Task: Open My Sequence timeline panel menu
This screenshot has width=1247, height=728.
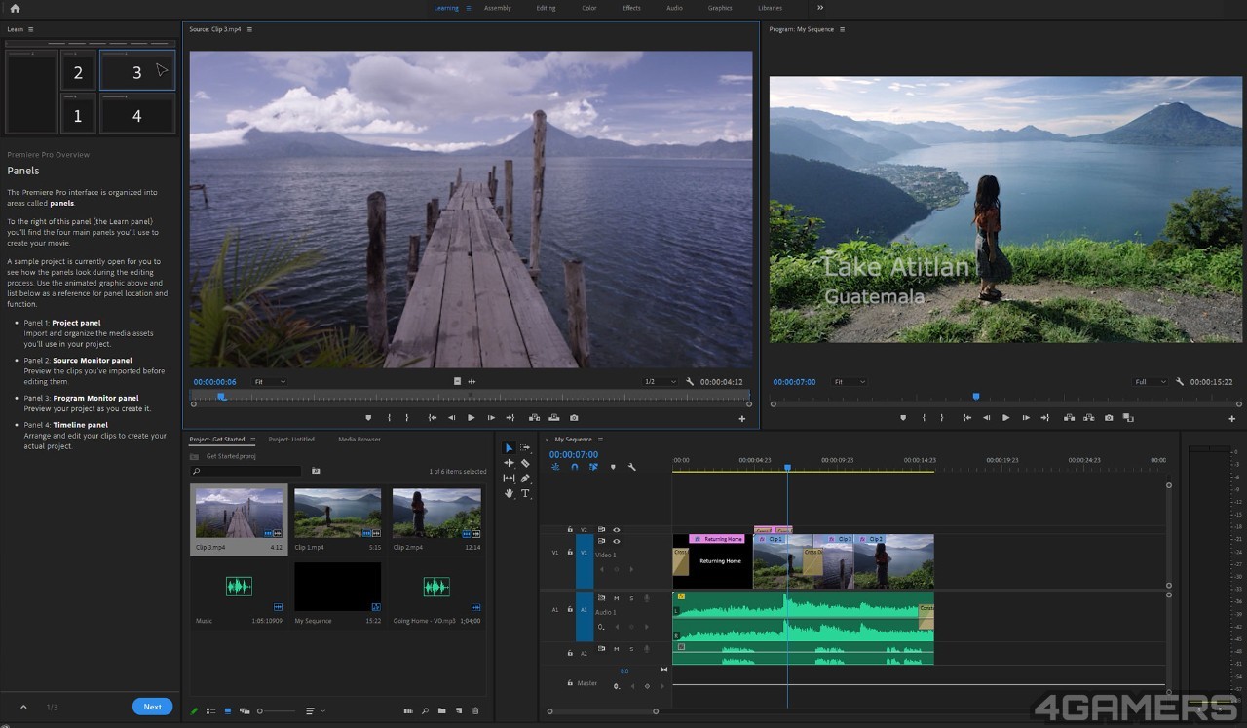Action: pos(601,440)
